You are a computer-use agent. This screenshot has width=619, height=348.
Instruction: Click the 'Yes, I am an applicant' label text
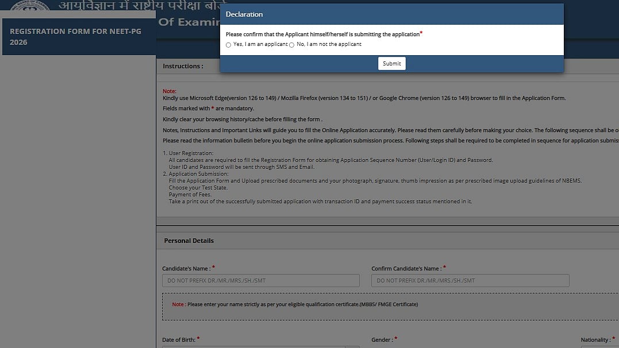[260, 44]
